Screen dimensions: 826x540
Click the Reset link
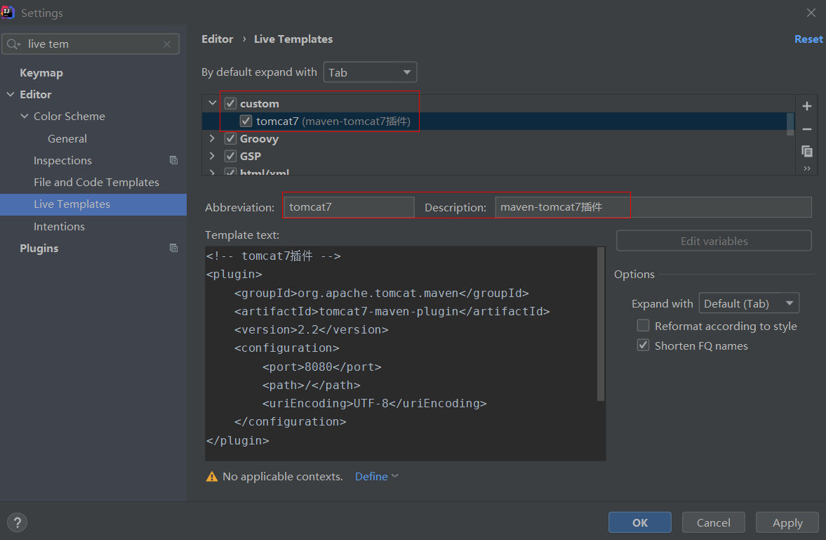pyautogui.click(x=808, y=39)
